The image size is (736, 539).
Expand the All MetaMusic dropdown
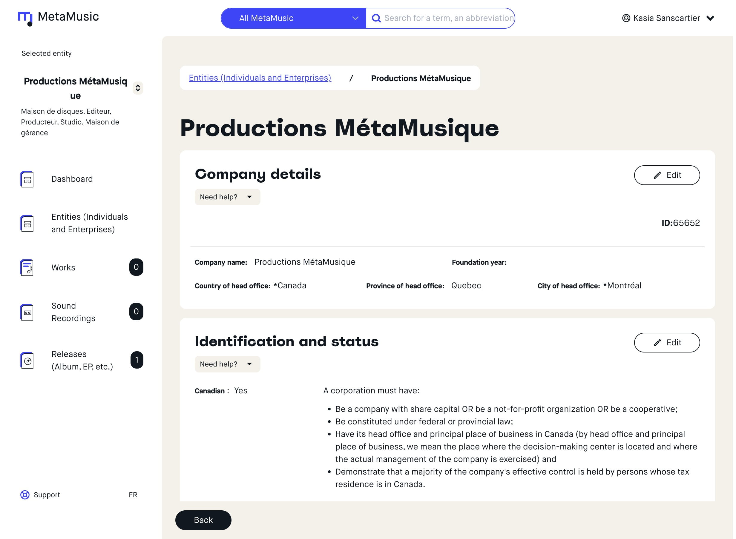[x=293, y=18]
